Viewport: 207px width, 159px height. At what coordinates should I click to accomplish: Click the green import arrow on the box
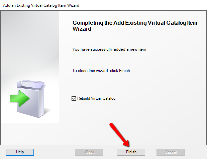pyautogui.click(x=19, y=98)
